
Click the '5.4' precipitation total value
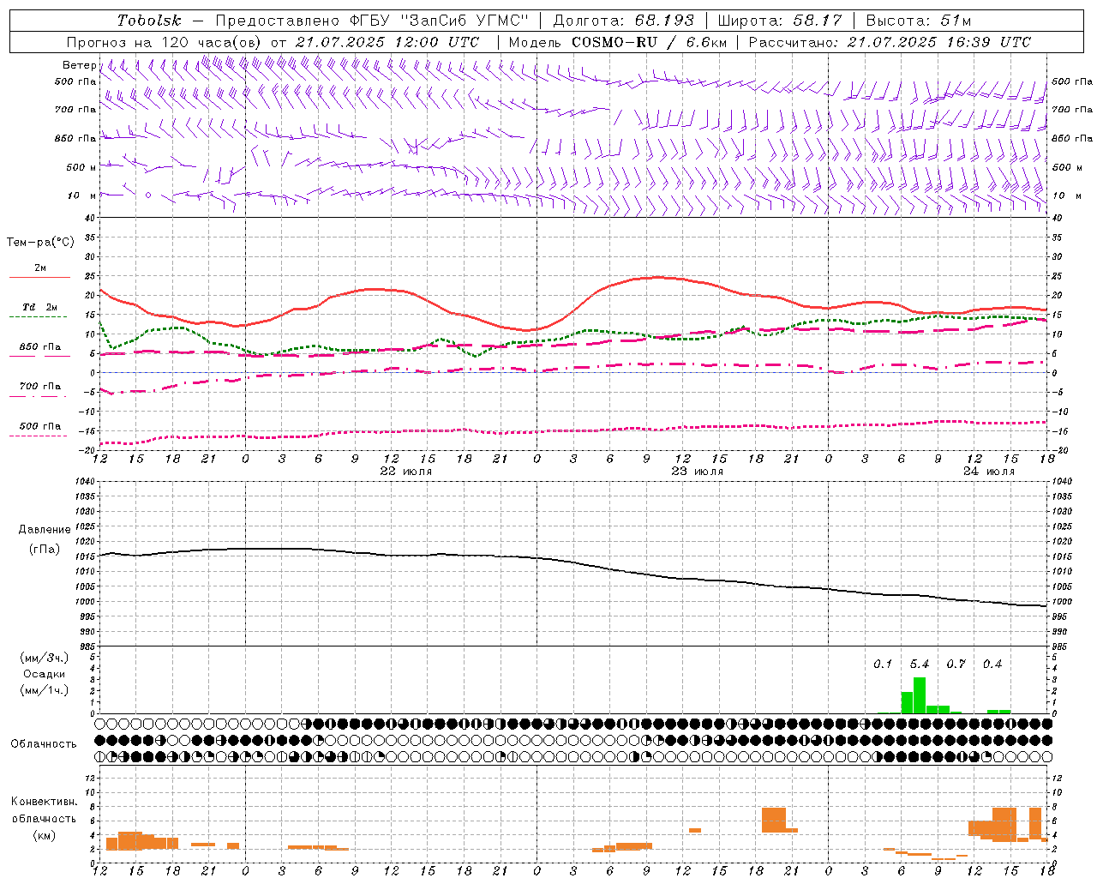[x=920, y=665]
